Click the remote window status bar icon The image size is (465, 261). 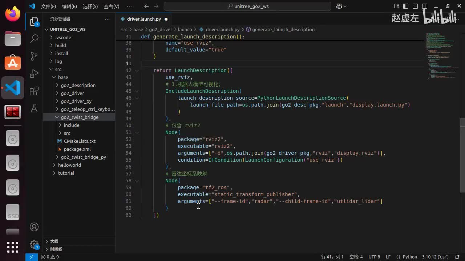click(31, 257)
